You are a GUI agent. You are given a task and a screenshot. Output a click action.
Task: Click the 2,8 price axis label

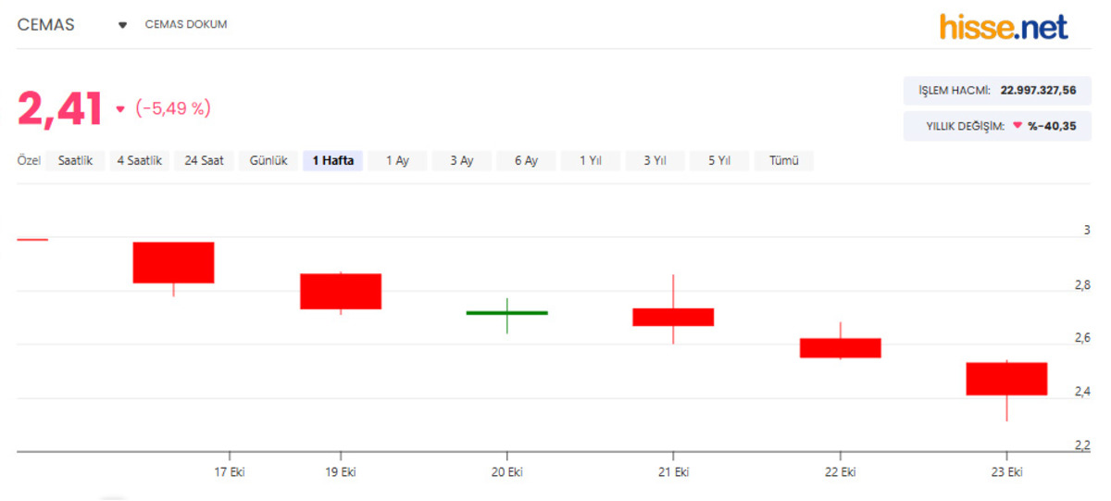[x=1082, y=284]
